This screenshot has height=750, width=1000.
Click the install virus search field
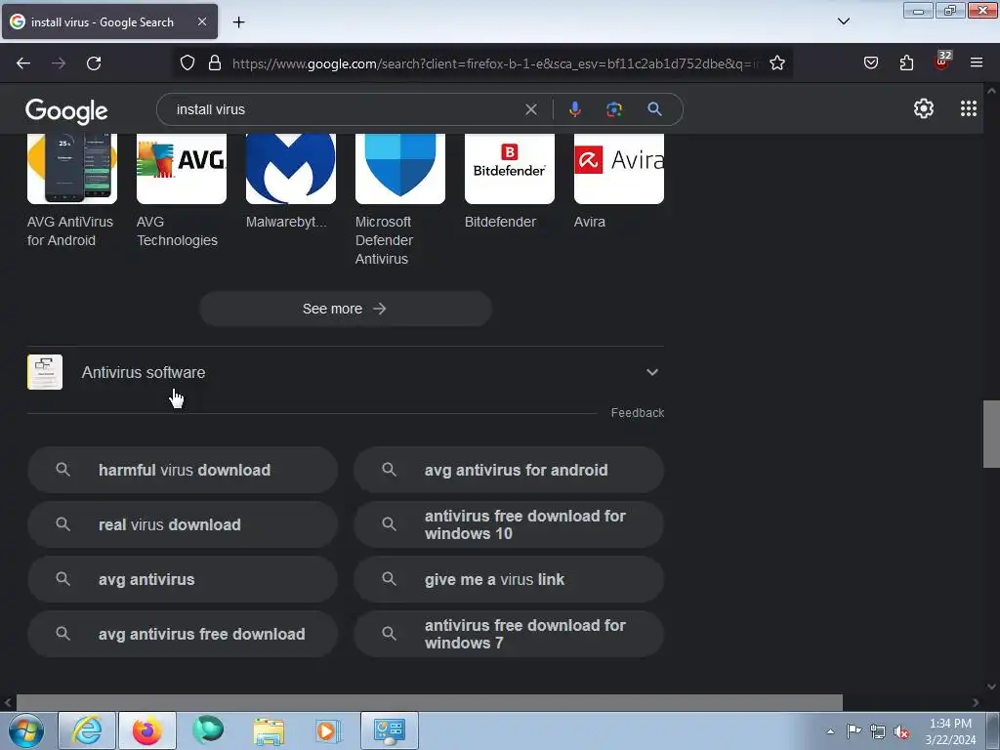pyautogui.click(x=345, y=109)
